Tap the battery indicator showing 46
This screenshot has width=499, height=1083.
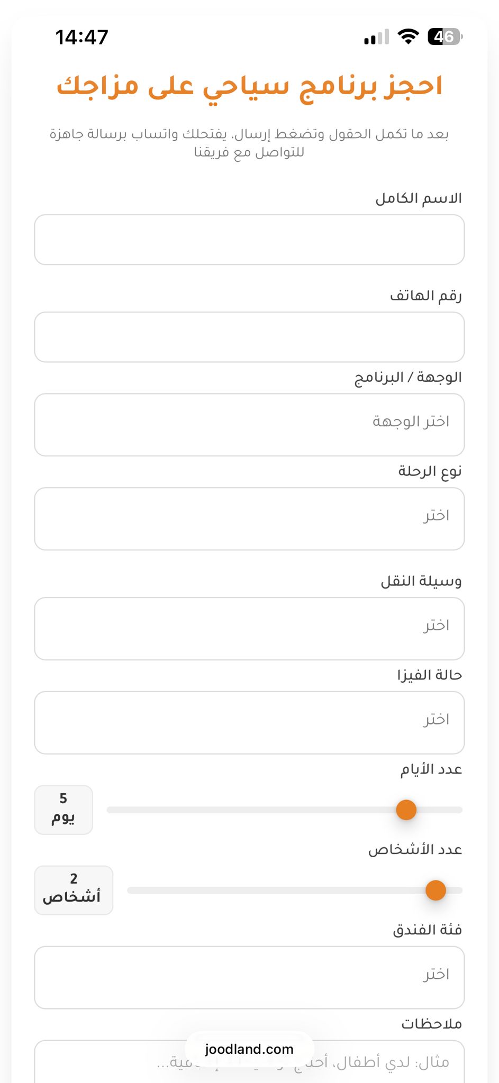(x=444, y=36)
